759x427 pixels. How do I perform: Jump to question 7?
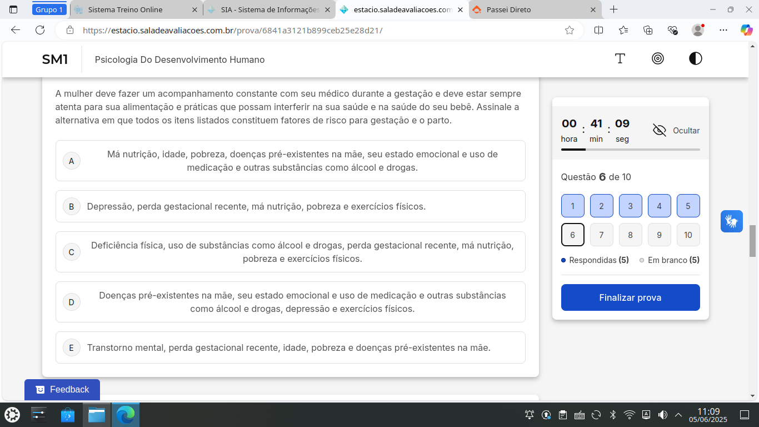[x=601, y=235]
